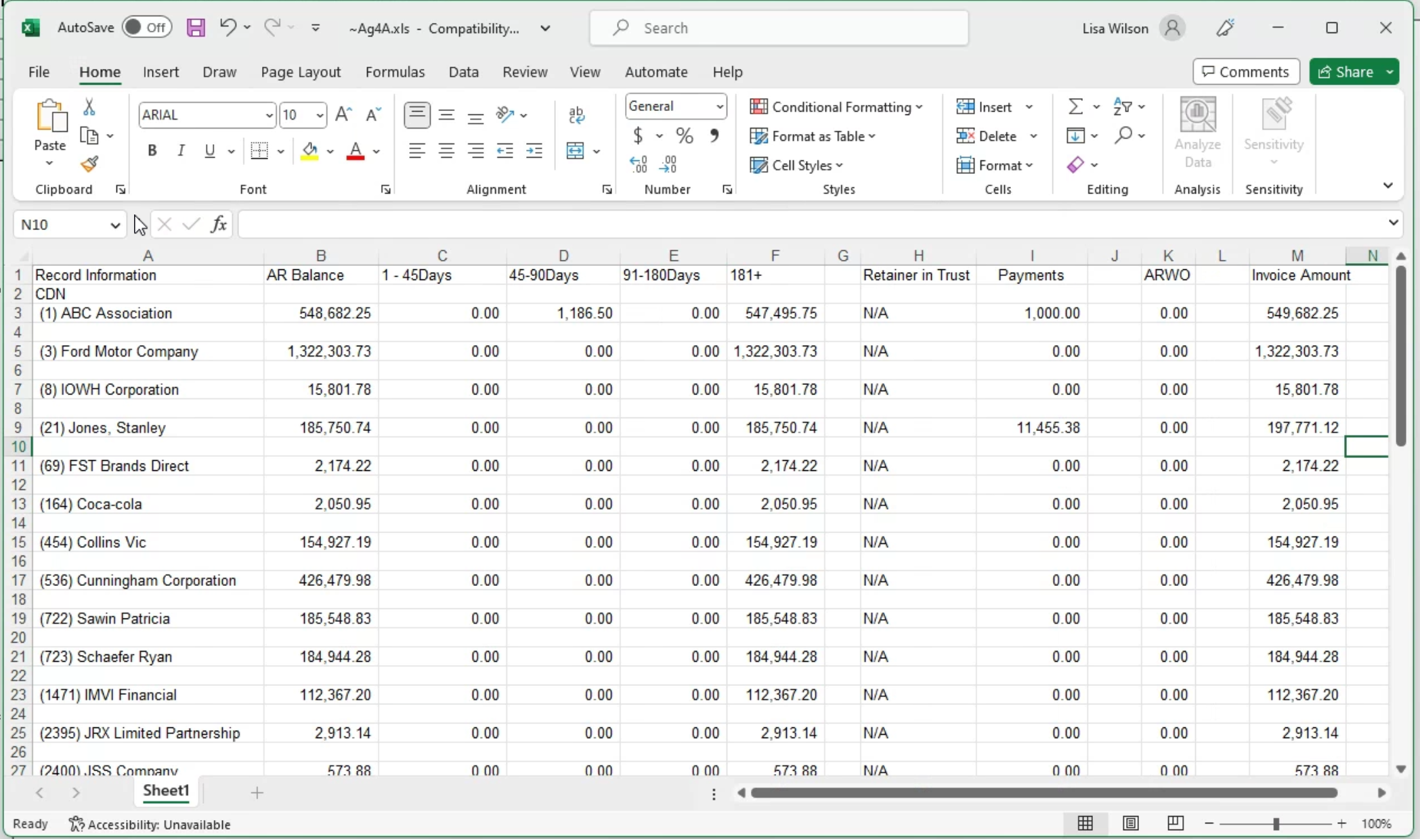The height and width of the screenshot is (839, 1420).
Task: Adjust the zoom slider handle
Action: pyautogui.click(x=1276, y=823)
